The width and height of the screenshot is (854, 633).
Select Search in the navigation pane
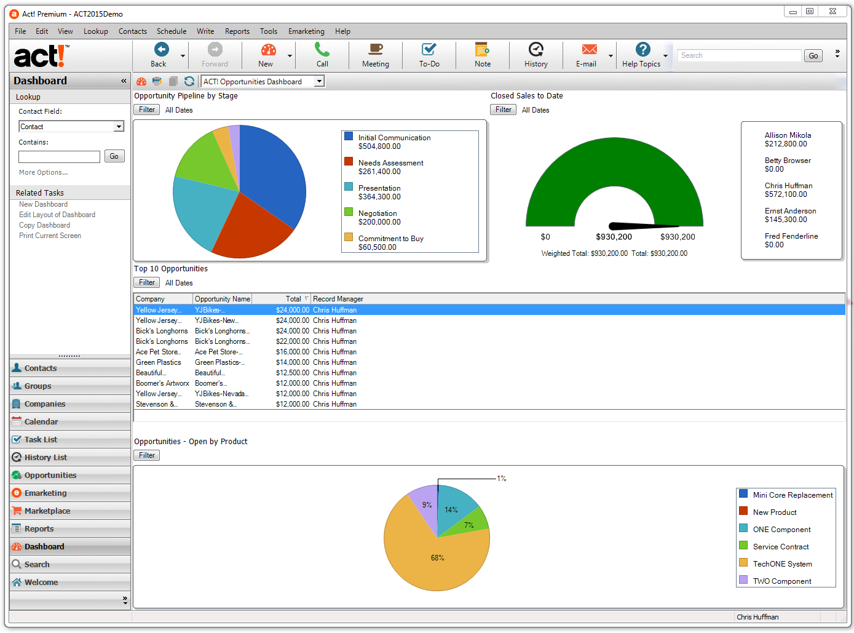pyautogui.click(x=69, y=564)
